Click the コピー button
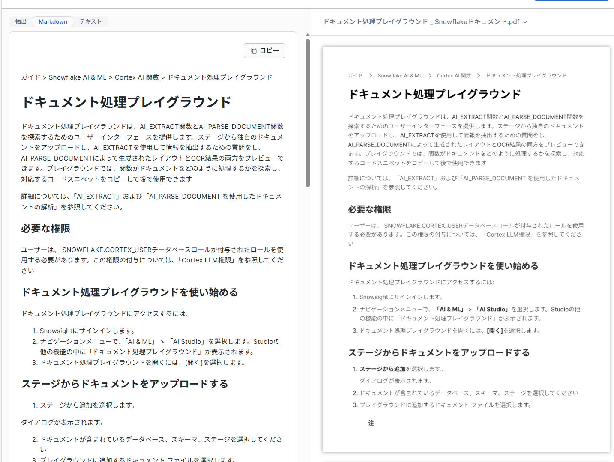 tap(264, 51)
